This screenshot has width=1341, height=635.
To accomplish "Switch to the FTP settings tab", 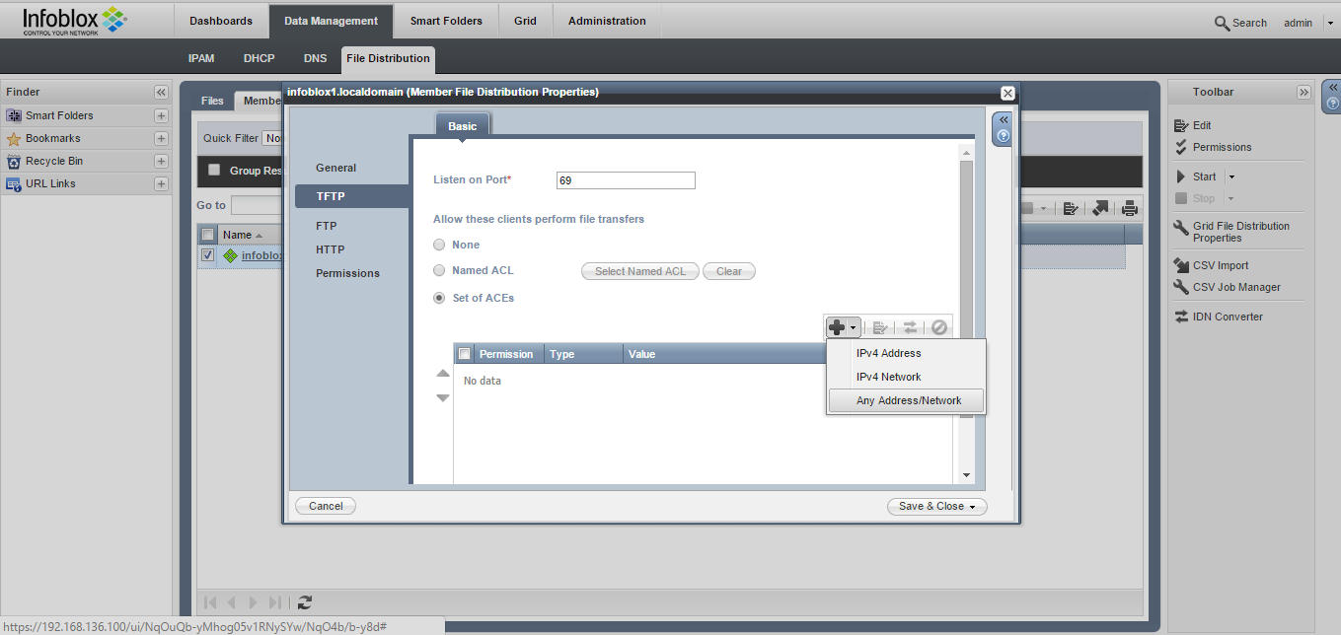I will pos(327,226).
